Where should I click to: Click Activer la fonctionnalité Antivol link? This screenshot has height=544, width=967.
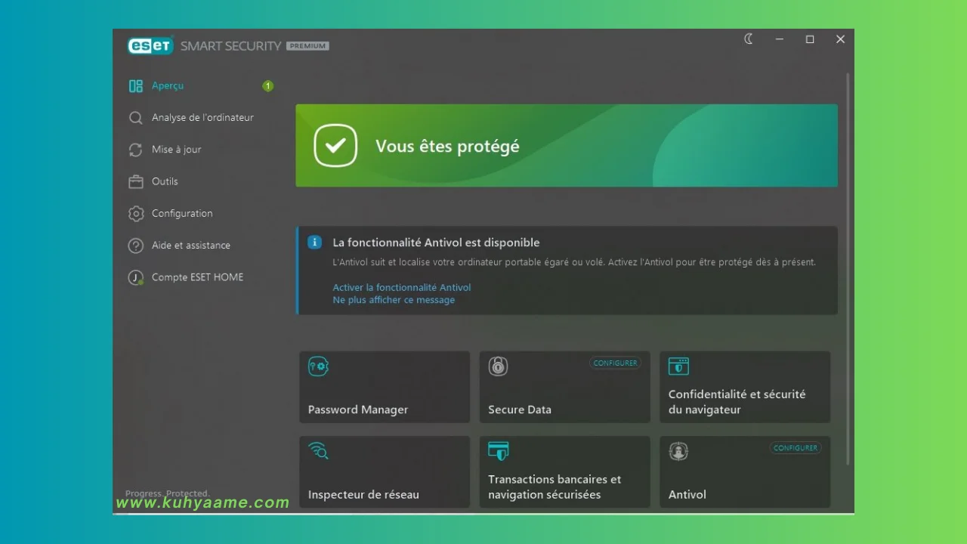tap(402, 288)
